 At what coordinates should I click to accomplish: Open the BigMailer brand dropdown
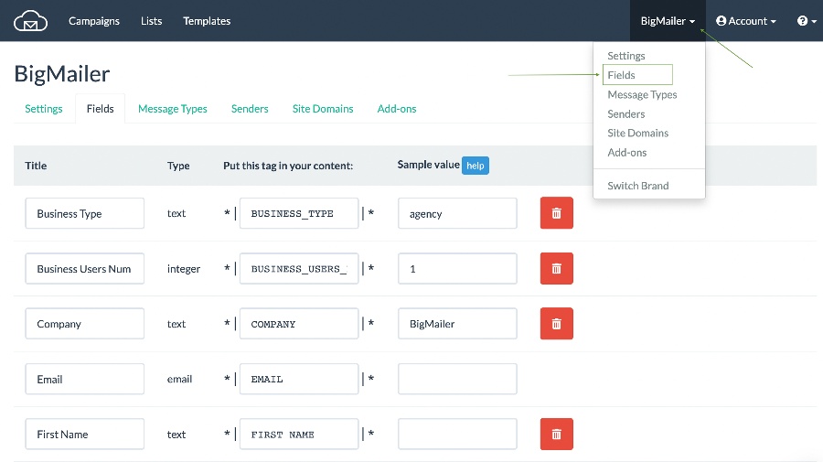pos(668,21)
